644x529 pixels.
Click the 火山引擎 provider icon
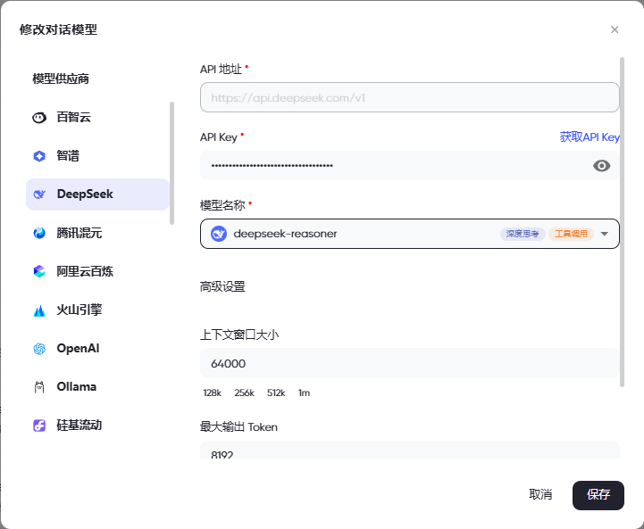point(39,310)
